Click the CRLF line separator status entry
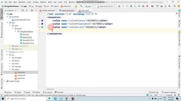The height and width of the screenshot is (101, 181). (x=156, y=95)
